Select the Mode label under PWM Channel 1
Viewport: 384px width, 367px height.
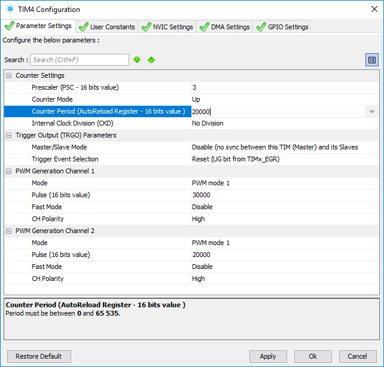[39, 183]
